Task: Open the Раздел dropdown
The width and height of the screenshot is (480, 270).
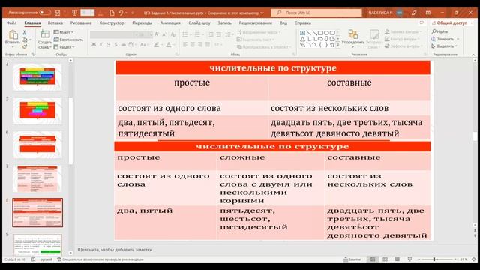Action: (x=64, y=47)
